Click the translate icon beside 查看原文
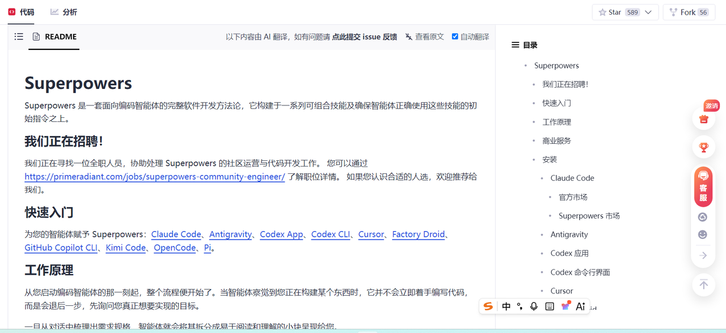The height and width of the screenshot is (333, 726). coord(409,37)
